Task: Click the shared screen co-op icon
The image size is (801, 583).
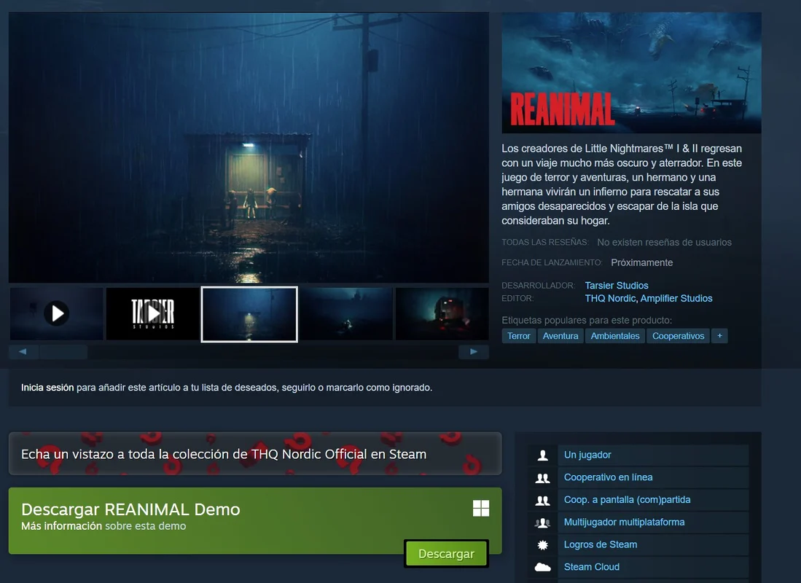Action: click(542, 501)
